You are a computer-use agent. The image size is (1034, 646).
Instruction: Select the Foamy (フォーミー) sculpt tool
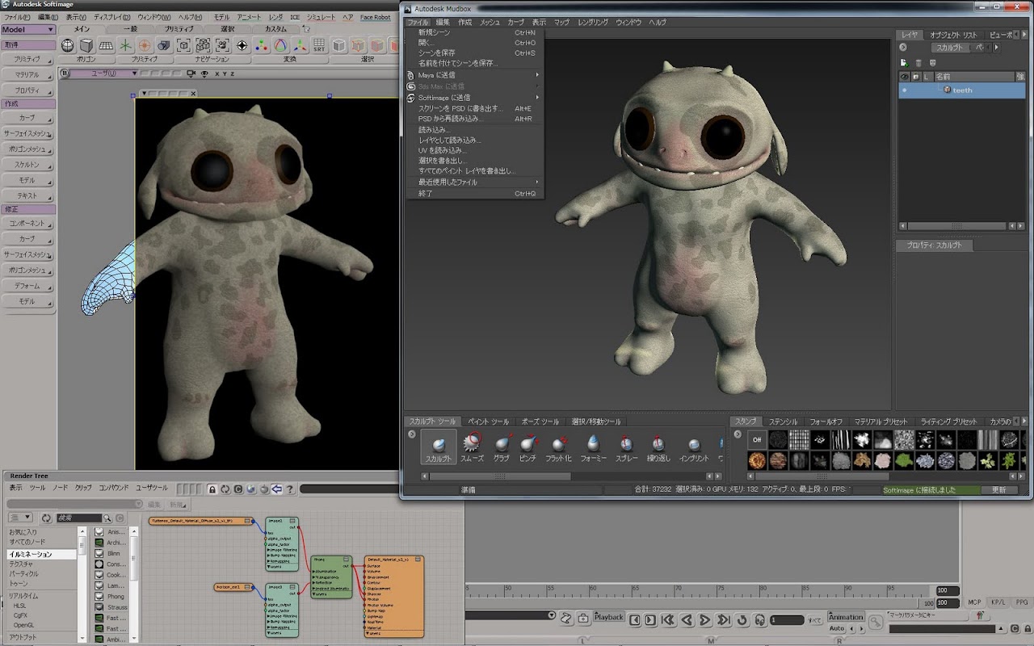tap(593, 447)
